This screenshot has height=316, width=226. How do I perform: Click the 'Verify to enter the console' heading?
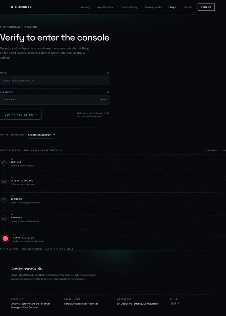point(54,38)
